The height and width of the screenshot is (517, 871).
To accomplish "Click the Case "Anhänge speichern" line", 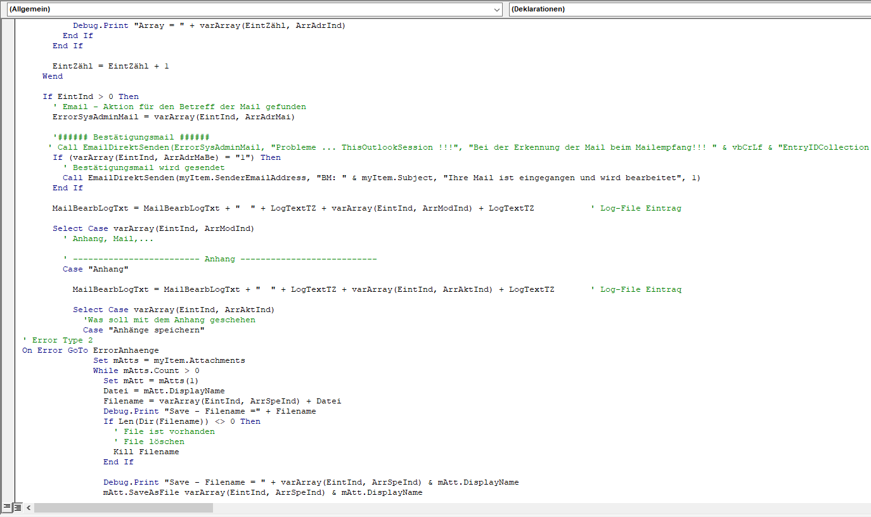I will (x=144, y=330).
